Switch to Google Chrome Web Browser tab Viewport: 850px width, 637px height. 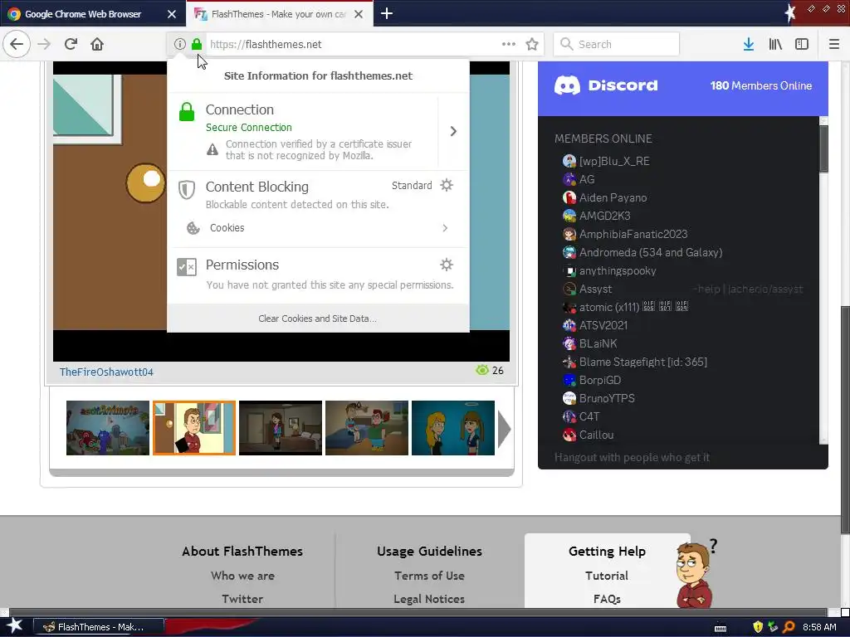83,14
